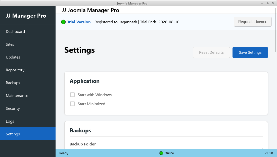Viewport: 277px width, 157px height.
Task: Tick the Start Minimized checkbox
Action: [x=72, y=104]
